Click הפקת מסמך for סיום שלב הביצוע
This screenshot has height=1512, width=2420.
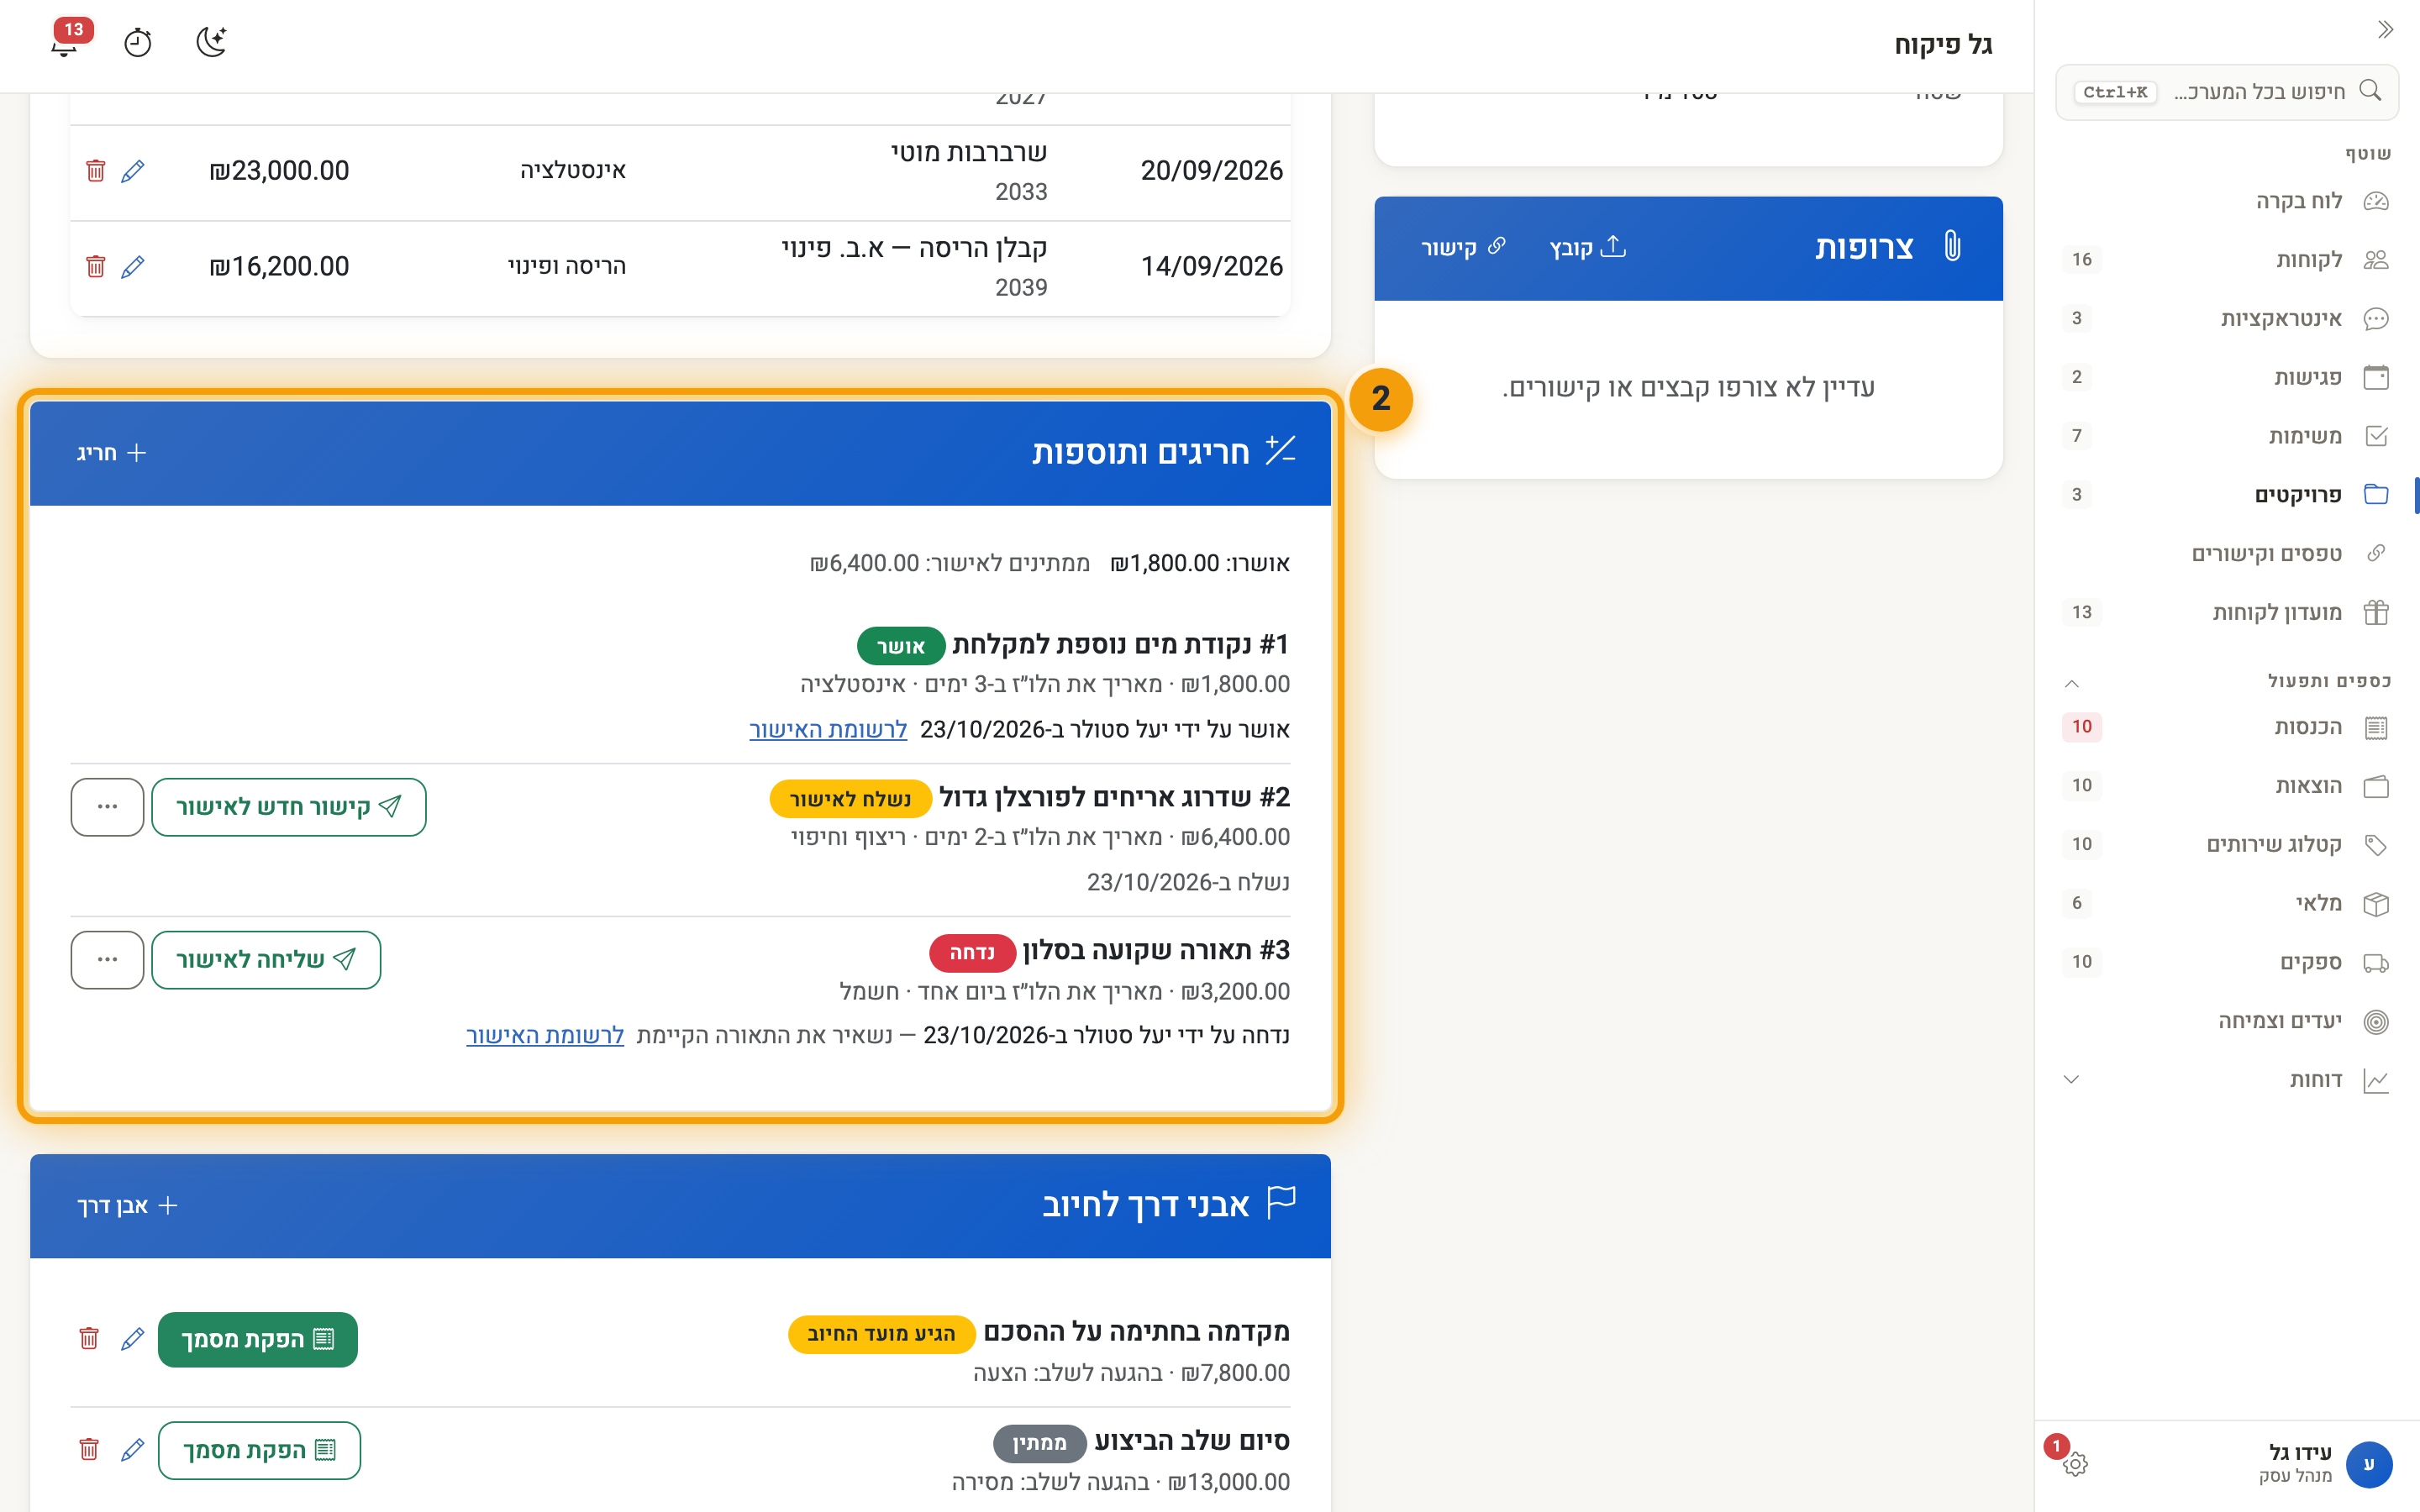pyautogui.click(x=259, y=1451)
